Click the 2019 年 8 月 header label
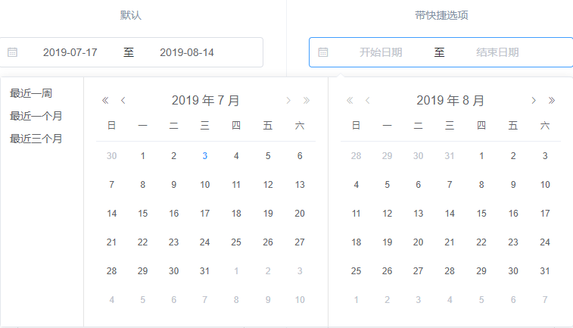This screenshot has height=328, width=573. (x=450, y=100)
